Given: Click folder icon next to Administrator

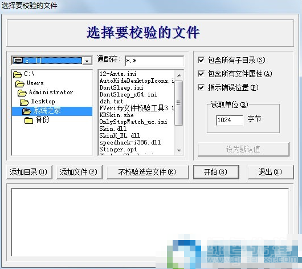Looking at the screenshot, I should coord(22,93).
